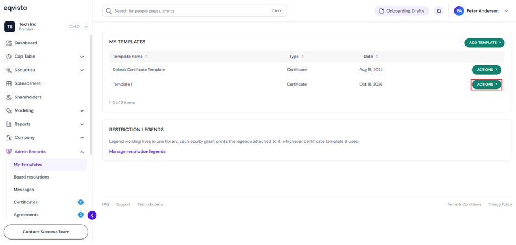
Task: Open the Peter Anderson account dropdown chevron
Action: 506,11
